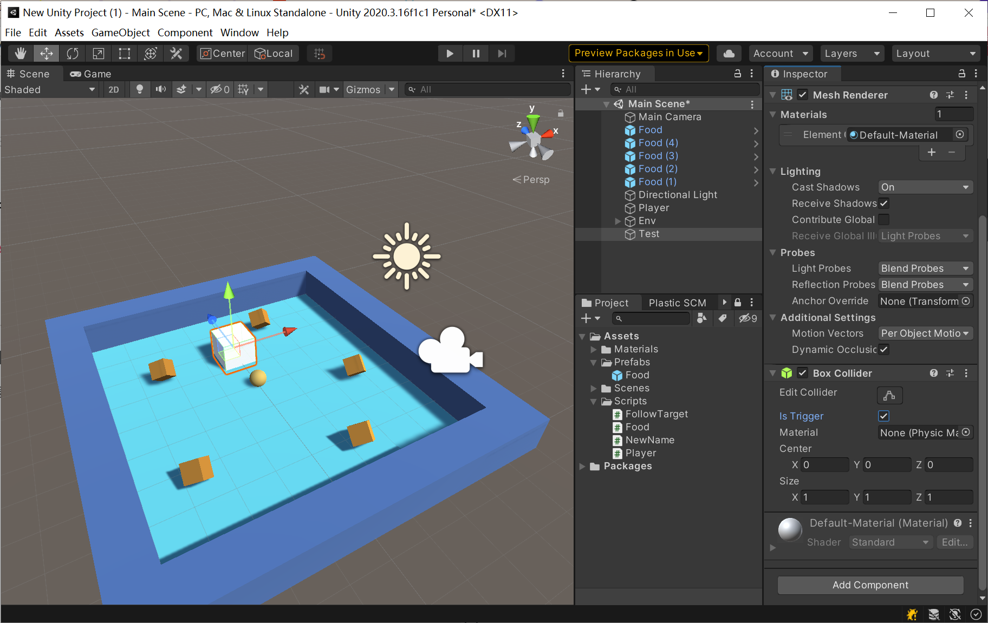988x623 pixels.
Task: Open Account dropdown
Action: pos(781,54)
